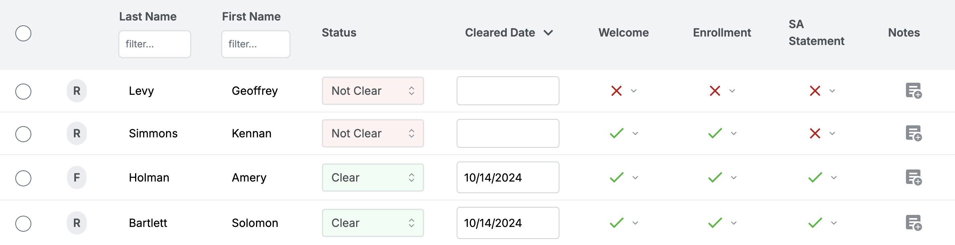Click Levy's red X Welcome status

point(616,91)
